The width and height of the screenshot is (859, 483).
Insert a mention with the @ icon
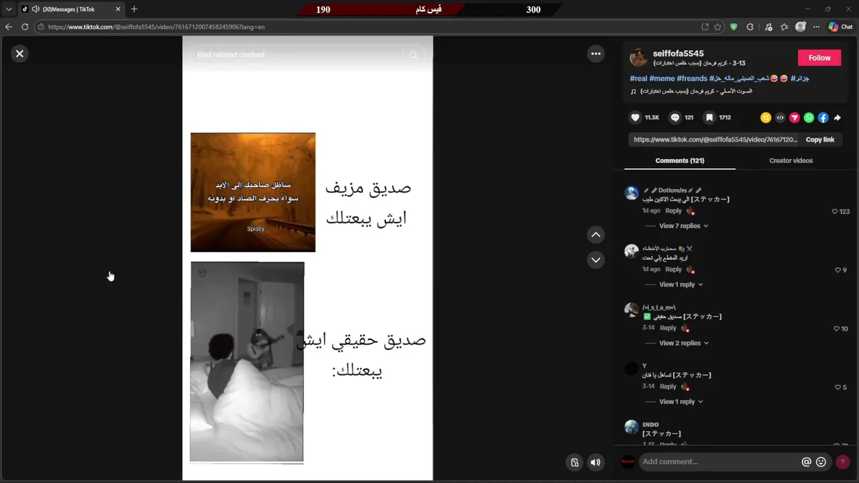click(807, 462)
